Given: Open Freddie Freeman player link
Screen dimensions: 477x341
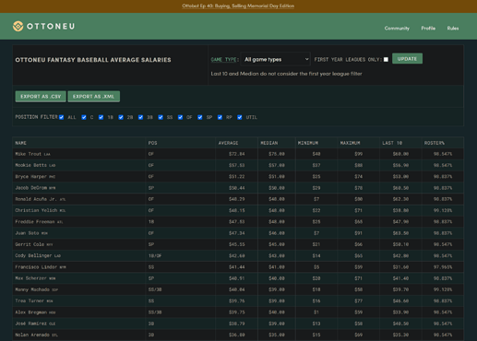Looking at the screenshot, I should pos(35,222).
